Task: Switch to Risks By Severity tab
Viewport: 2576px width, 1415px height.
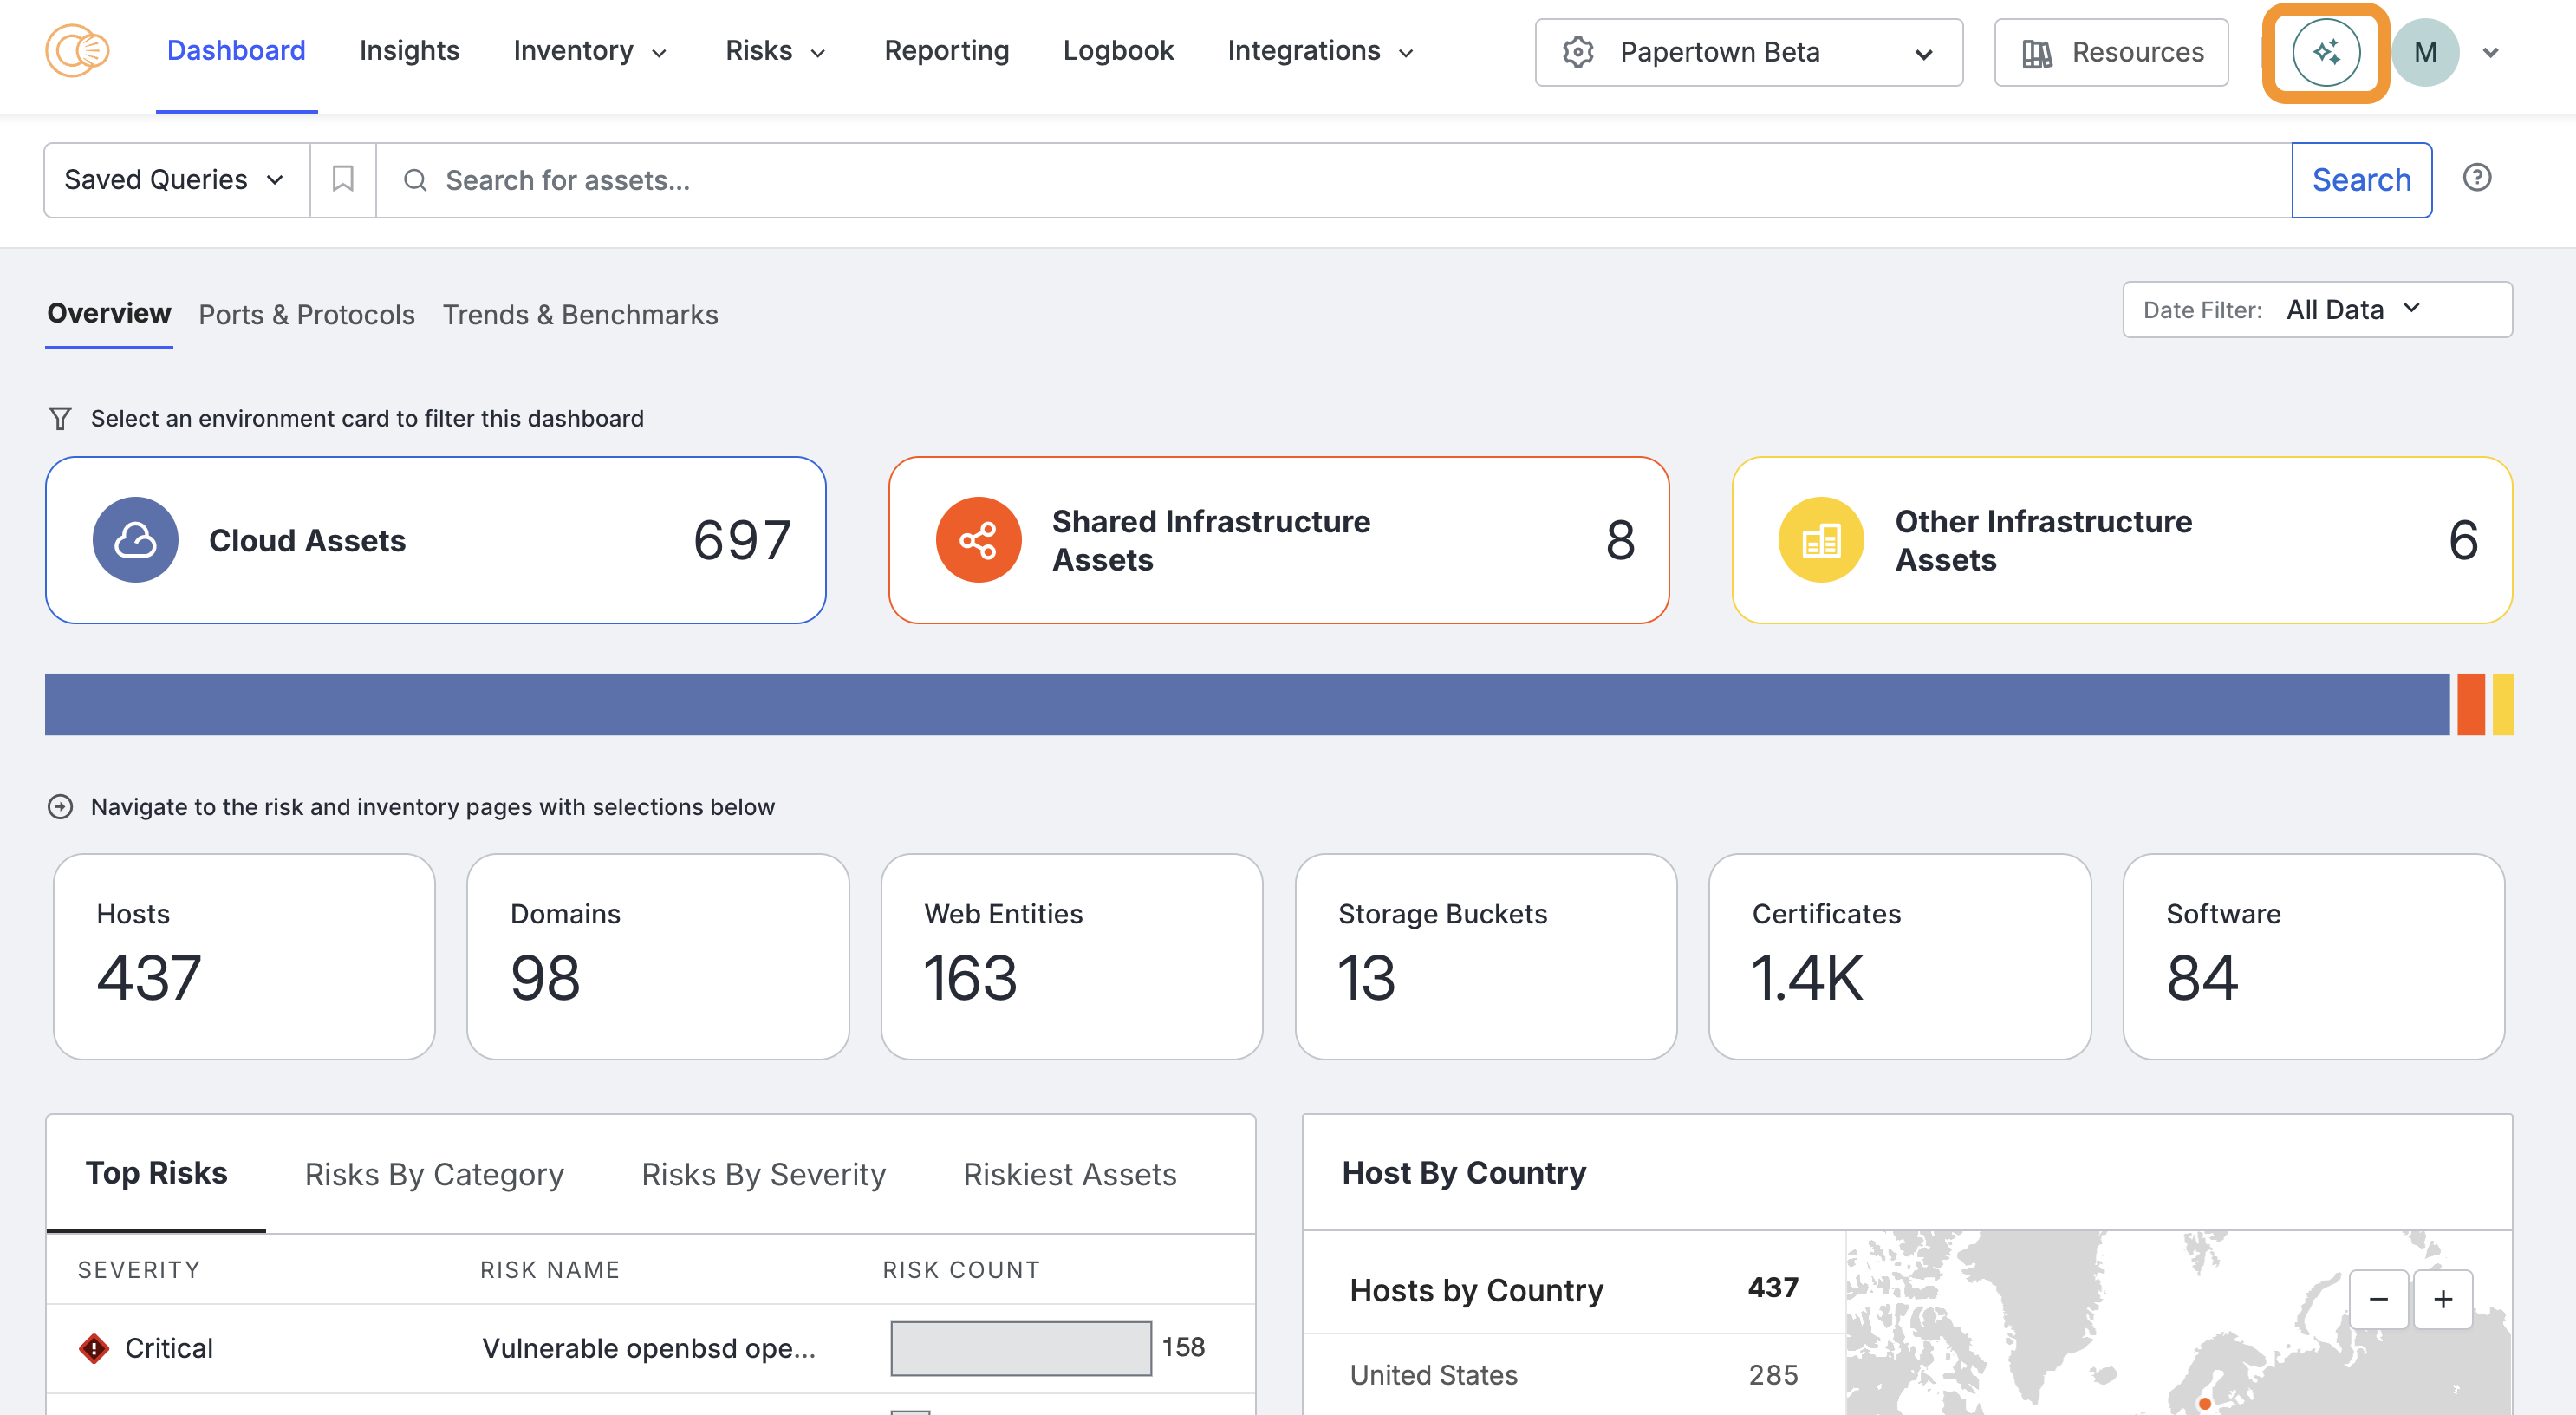Action: 763,1174
